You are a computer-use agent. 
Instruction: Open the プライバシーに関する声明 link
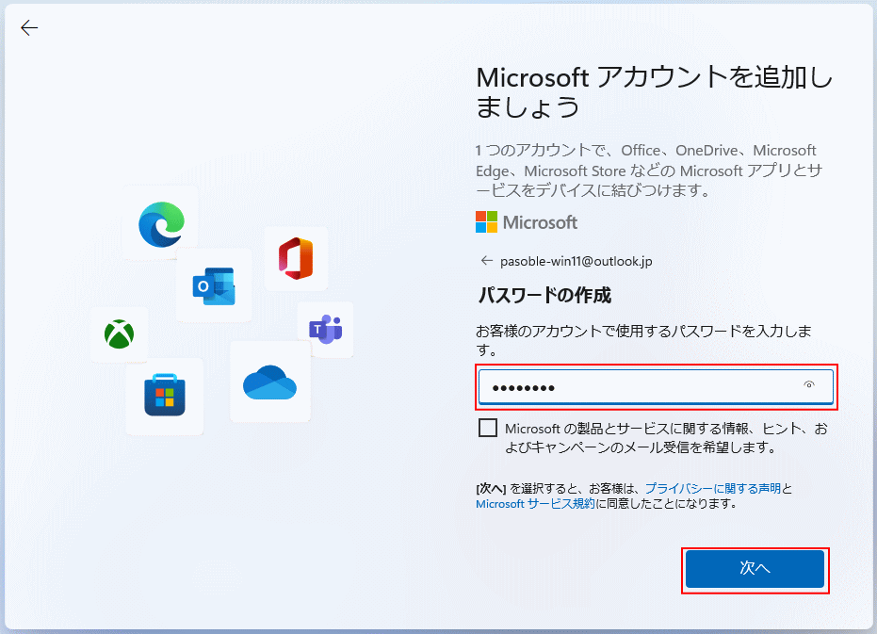click(713, 488)
